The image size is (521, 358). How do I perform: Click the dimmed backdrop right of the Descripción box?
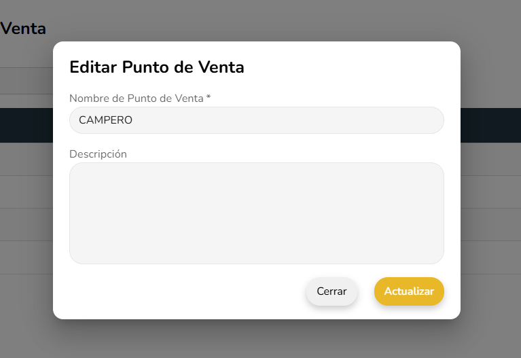point(490,213)
